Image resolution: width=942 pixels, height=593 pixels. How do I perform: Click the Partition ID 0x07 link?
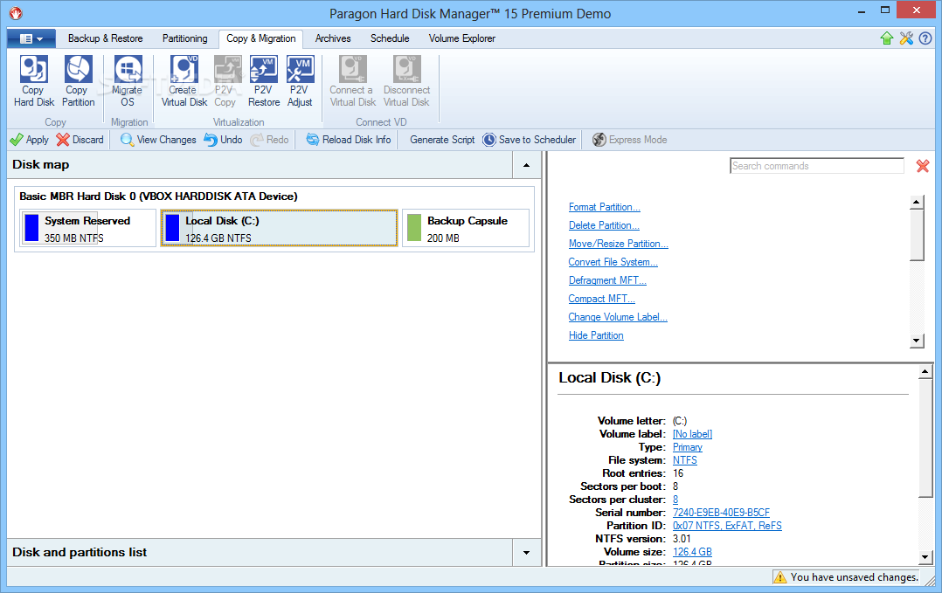pos(727,526)
